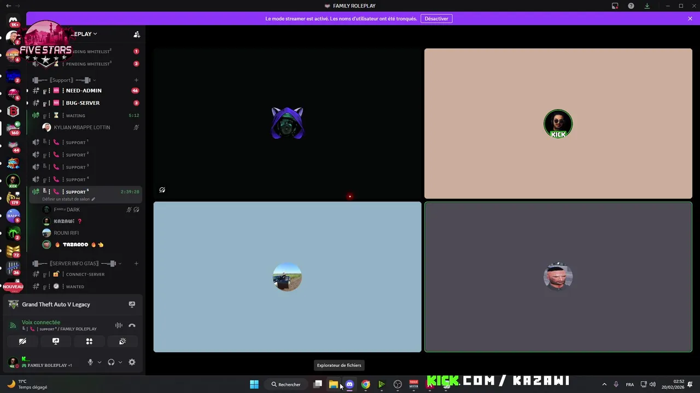Open Discord direct messages home
Viewport: 700px width, 393px height.
click(x=13, y=20)
